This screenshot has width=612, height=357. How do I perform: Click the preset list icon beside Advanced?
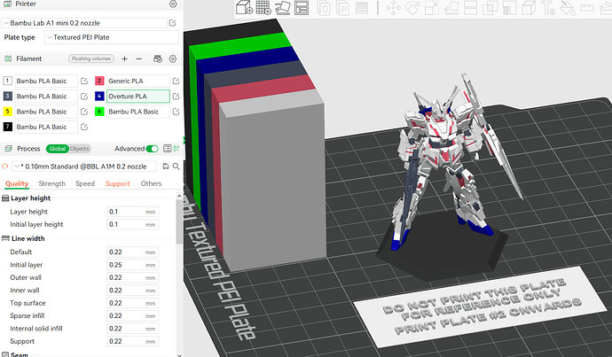click(x=167, y=149)
